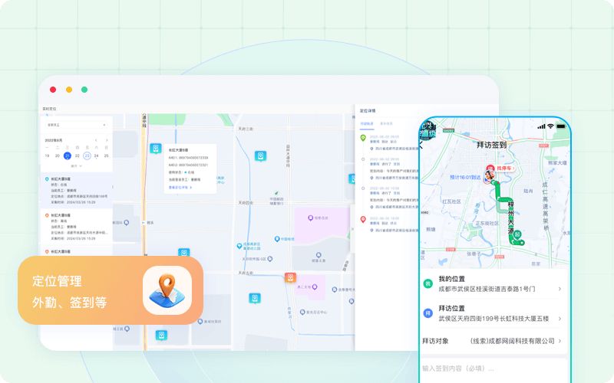The width and height of the screenshot is (614, 383).
Task: Tap the 找停车 button on the phone map
Action: (x=503, y=168)
